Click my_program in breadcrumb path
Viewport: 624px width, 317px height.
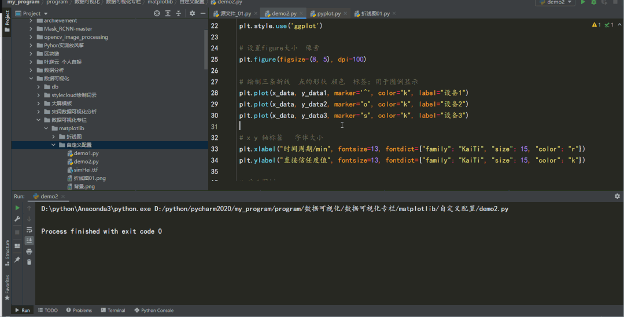tap(23, 2)
